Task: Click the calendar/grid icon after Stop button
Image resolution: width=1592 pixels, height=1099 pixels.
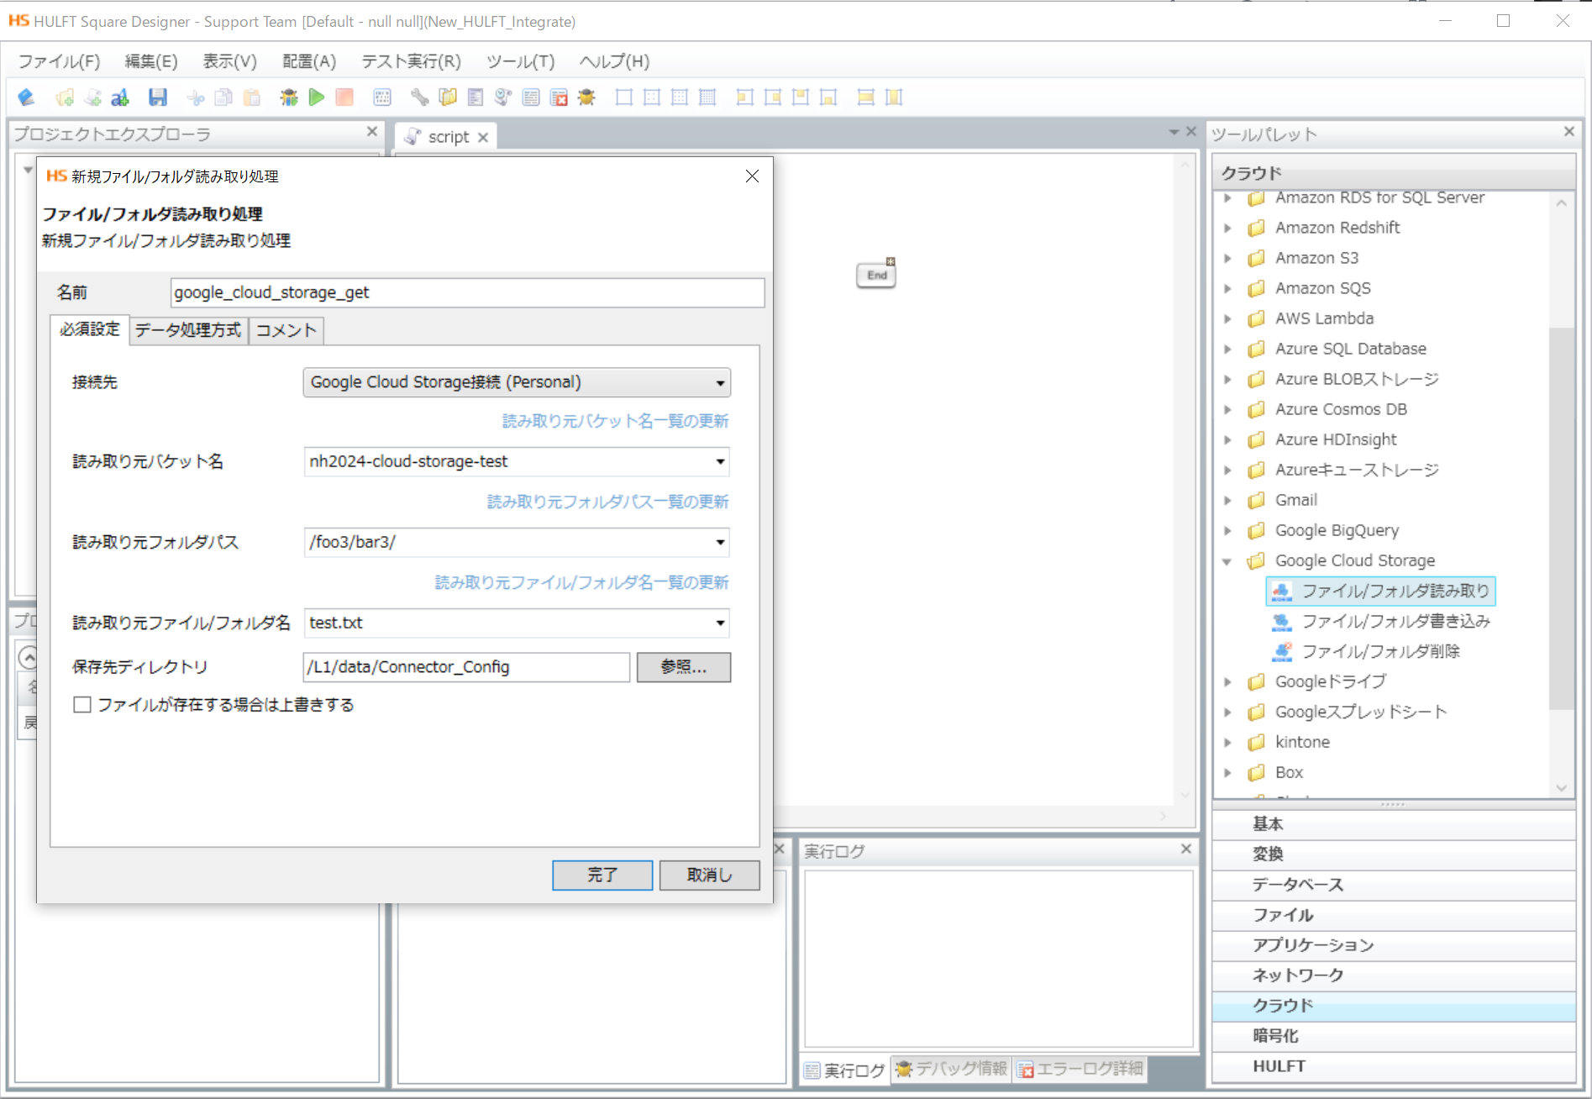Action: pos(382,97)
